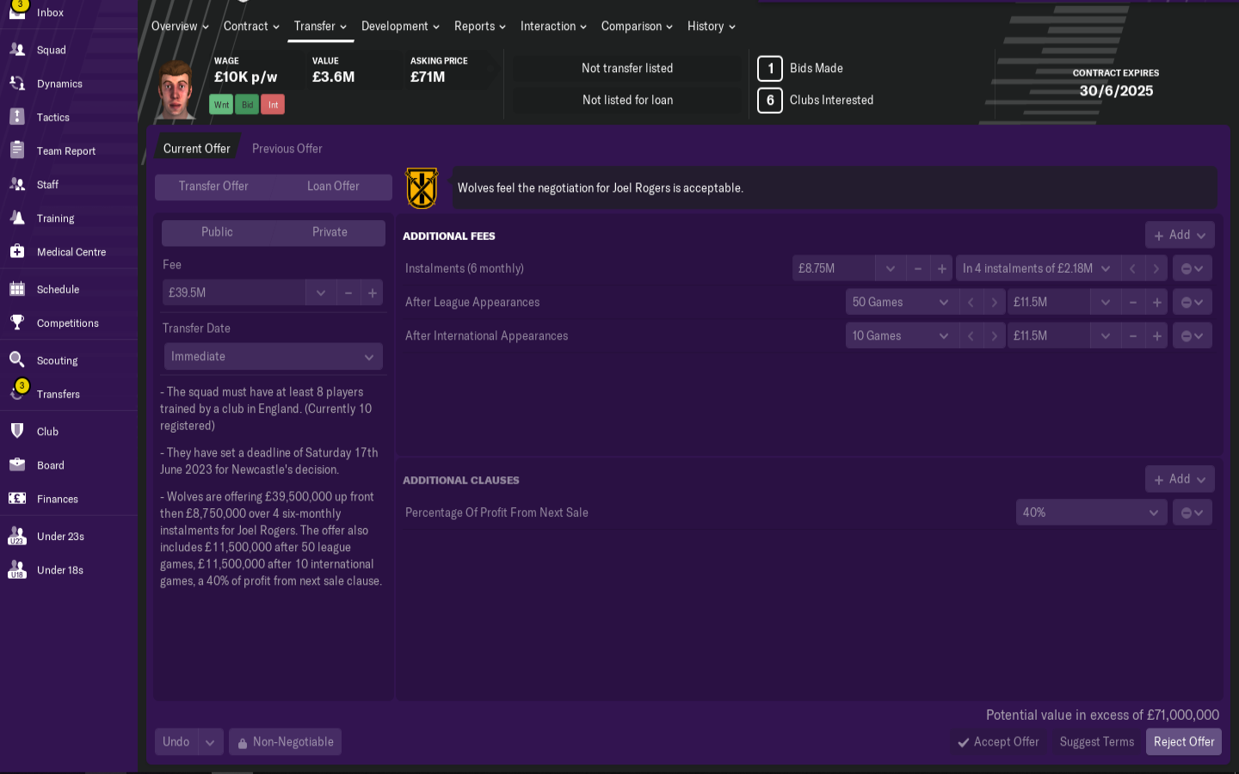Image resolution: width=1239 pixels, height=774 pixels.
Task: Open the Schedule calendar icon
Action: [17, 290]
